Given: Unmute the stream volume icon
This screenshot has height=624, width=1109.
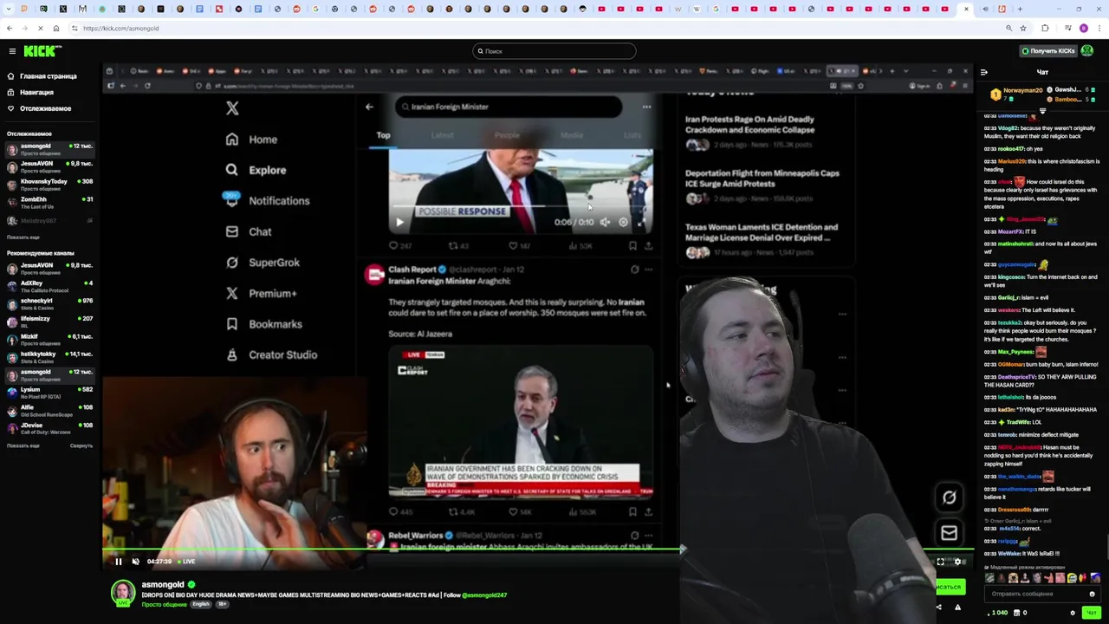Looking at the screenshot, I should tap(135, 562).
